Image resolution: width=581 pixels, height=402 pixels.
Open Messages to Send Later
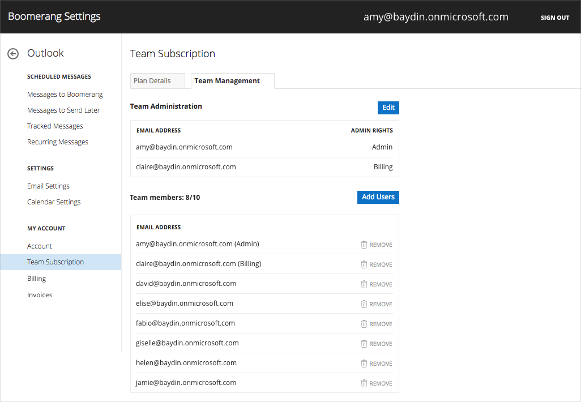[63, 110]
